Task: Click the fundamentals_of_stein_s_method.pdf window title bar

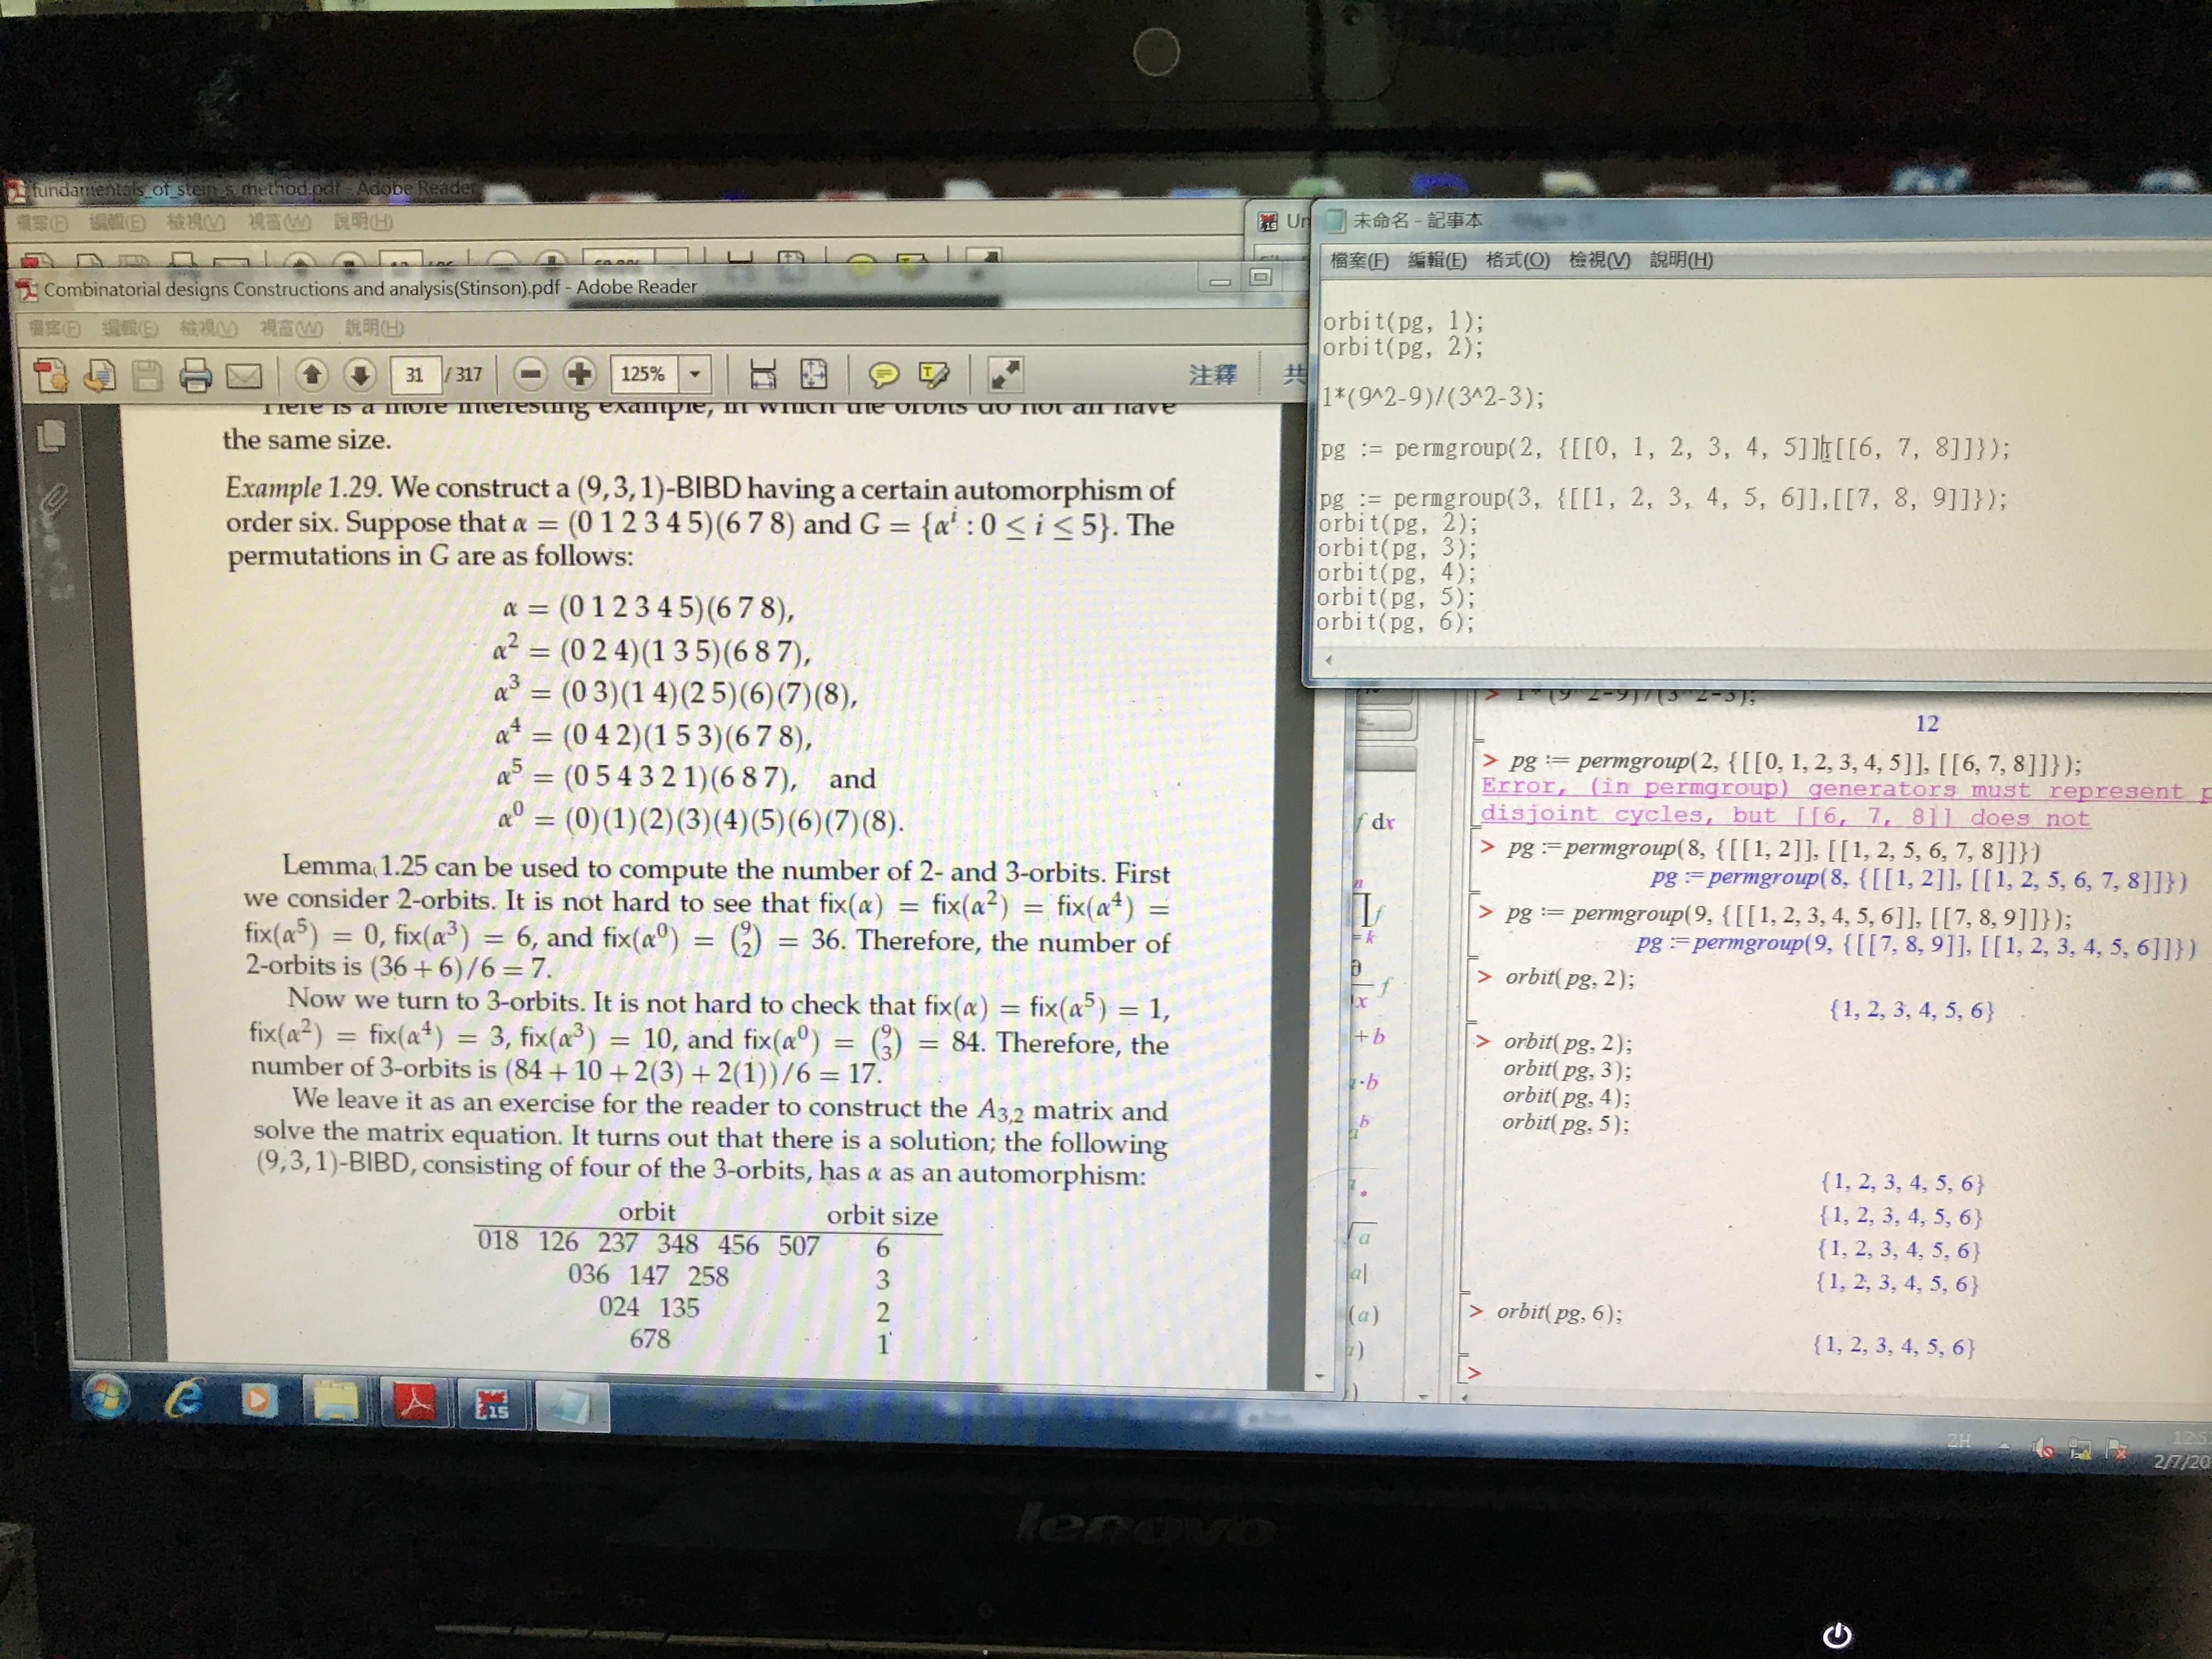Action: click(620, 188)
